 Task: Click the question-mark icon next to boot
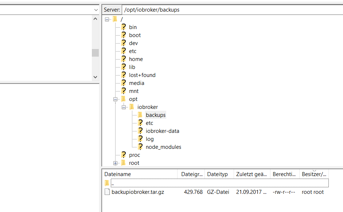click(124, 35)
